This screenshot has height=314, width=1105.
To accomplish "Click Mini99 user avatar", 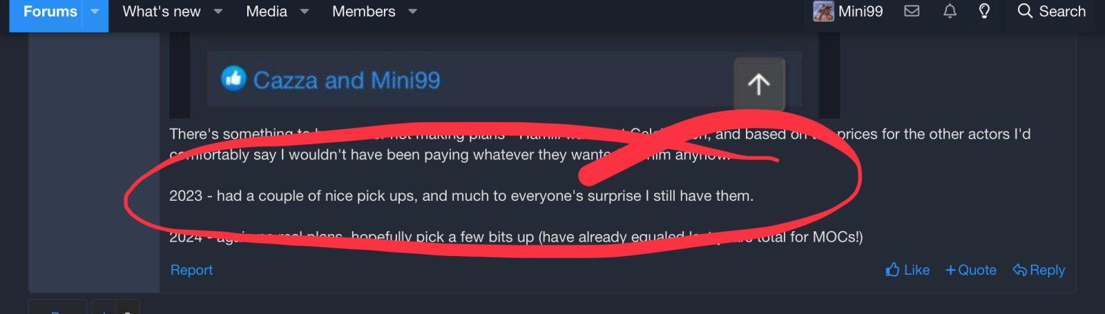I will [x=823, y=11].
